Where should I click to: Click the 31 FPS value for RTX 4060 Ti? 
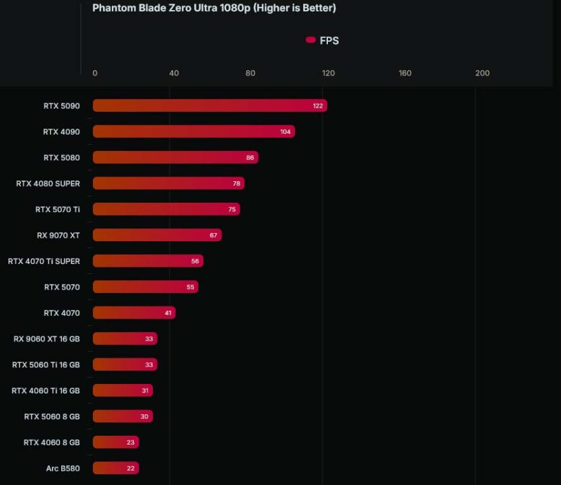click(x=145, y=391)
